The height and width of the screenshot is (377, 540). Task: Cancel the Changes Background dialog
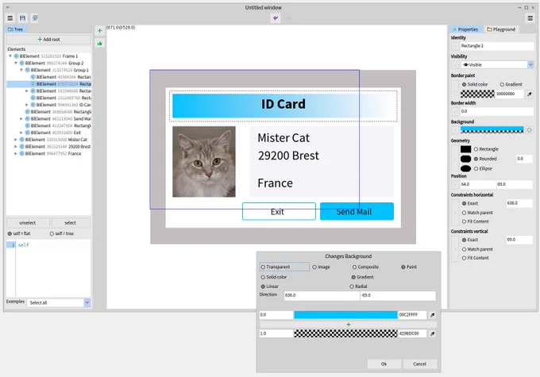coord(419,364)
